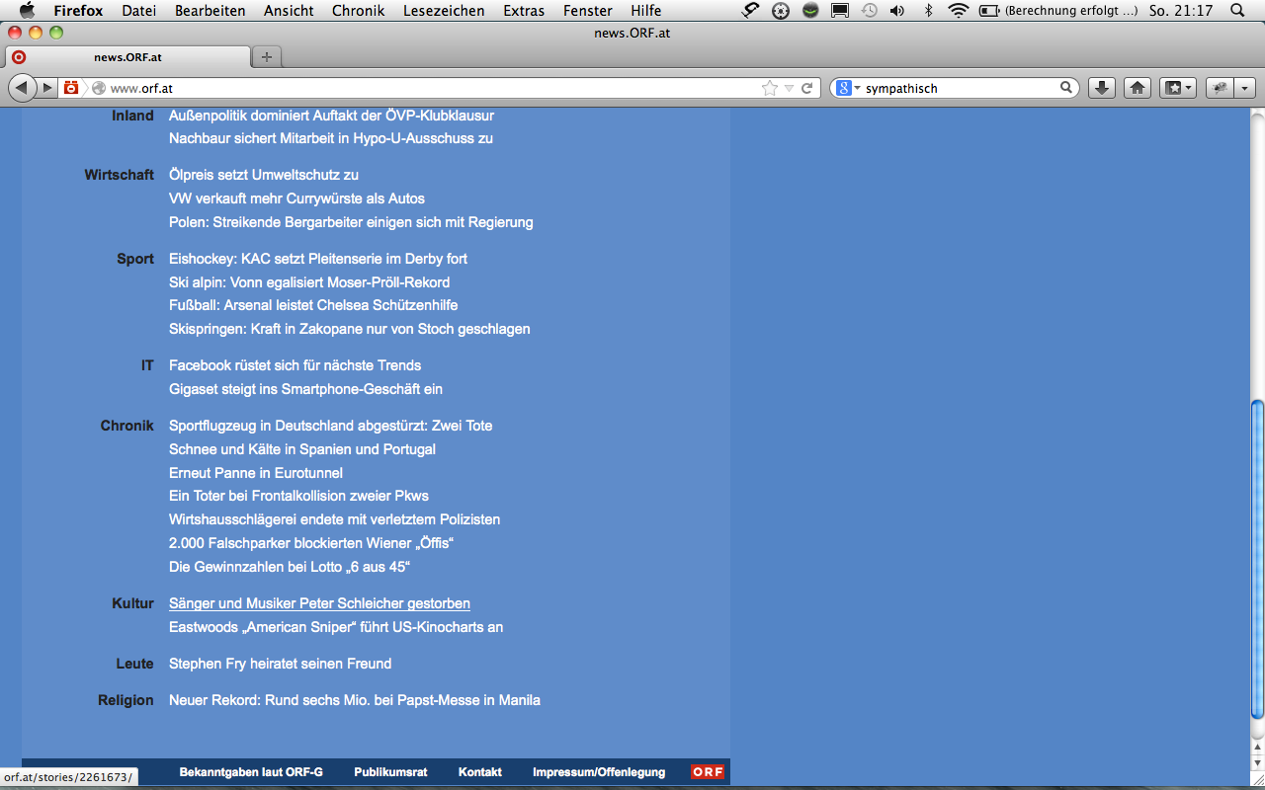
Task: Open the Kontakt footer link
Action: [480, 772]
